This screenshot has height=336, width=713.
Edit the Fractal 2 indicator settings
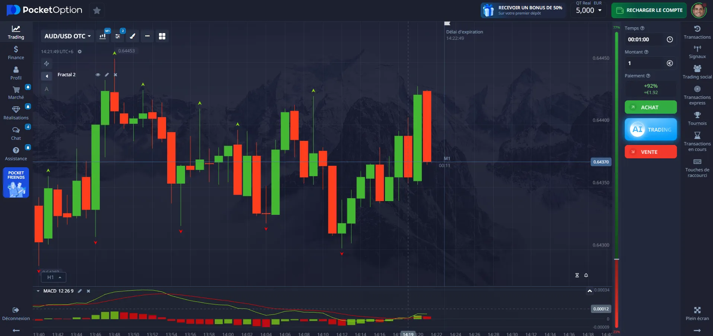107,75
